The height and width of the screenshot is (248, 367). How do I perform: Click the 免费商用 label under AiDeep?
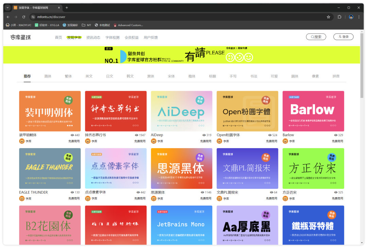[x=206, y=141]
